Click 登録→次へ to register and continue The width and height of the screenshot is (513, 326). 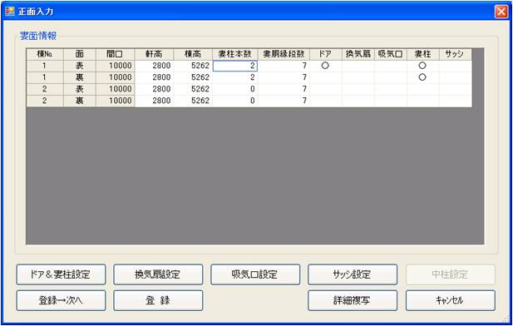pos(61,300)
